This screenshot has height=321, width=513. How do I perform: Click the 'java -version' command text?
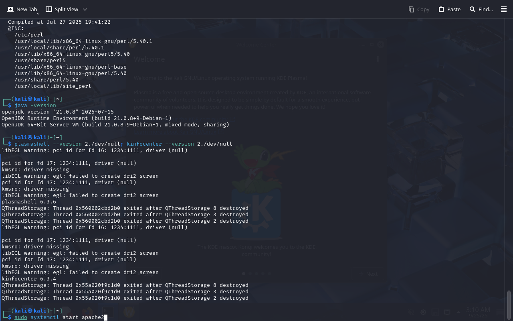click(35, 106)
